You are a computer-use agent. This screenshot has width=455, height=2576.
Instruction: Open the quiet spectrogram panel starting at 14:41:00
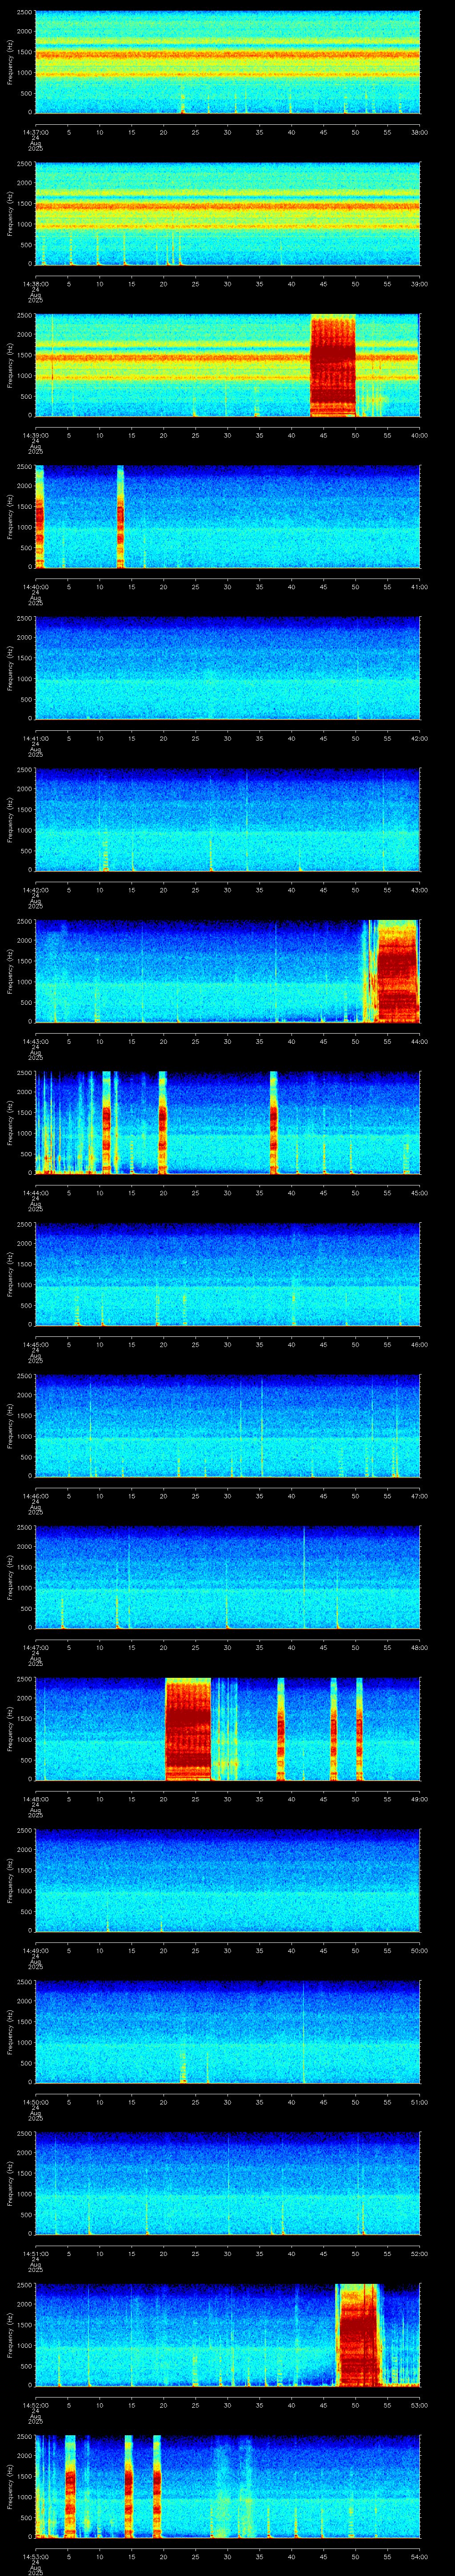[227, 669]
